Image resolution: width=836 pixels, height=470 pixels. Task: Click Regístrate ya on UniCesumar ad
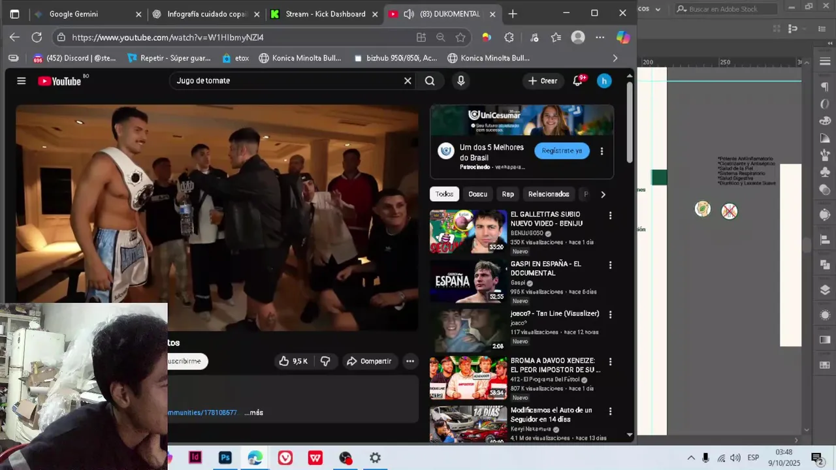(562, 151)
